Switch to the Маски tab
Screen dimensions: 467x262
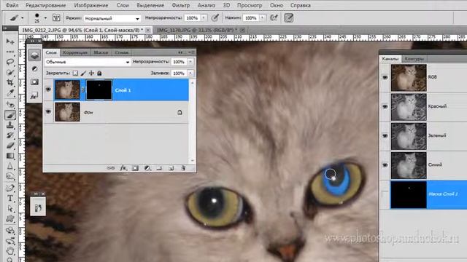pyautogui.click(x=101, y=52)
